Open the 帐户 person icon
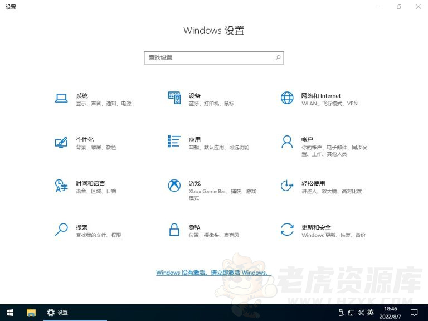 tap(287, 142)
